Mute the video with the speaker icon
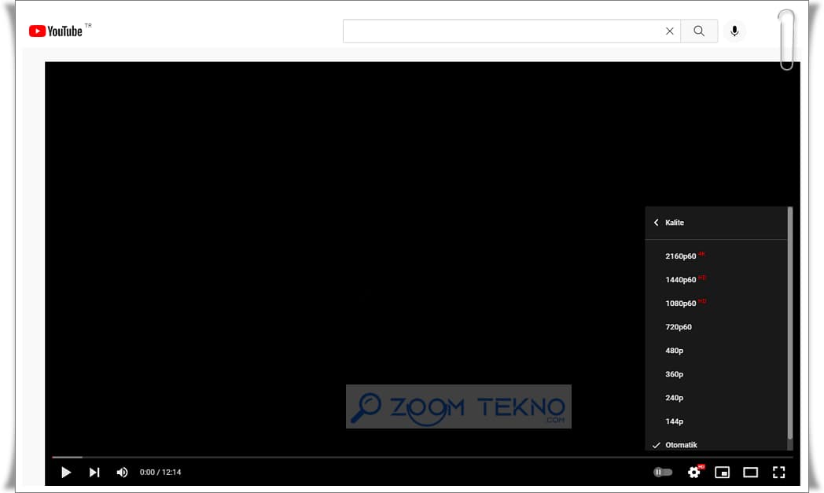Screen dimensions: 824x493 coord(122,473)
